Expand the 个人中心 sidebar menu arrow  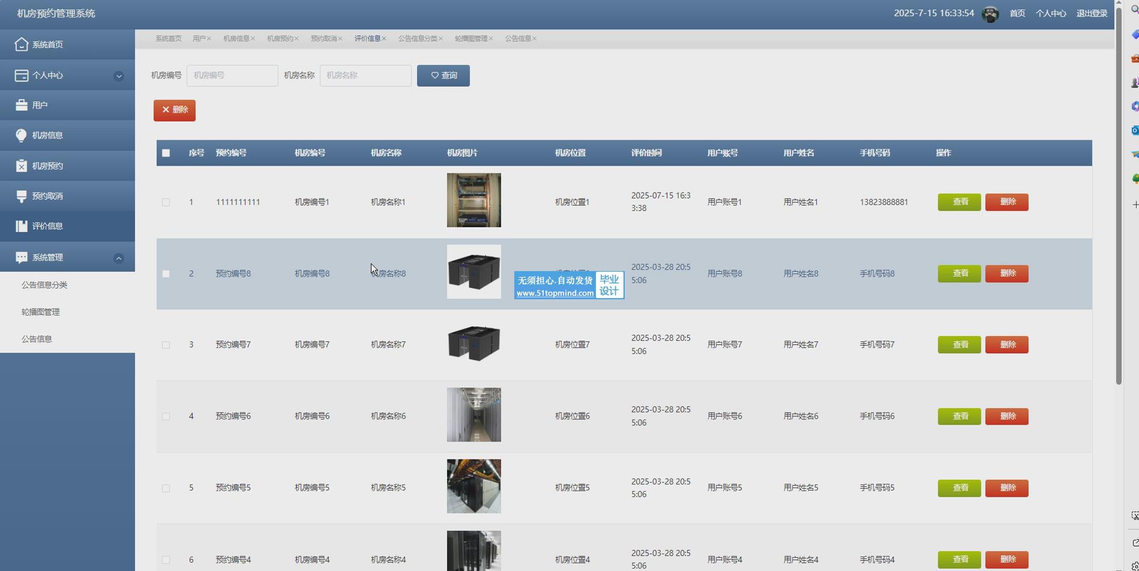(x=119, y=76)
